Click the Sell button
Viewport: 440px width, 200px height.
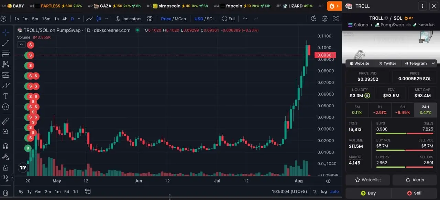click(414, 193)
